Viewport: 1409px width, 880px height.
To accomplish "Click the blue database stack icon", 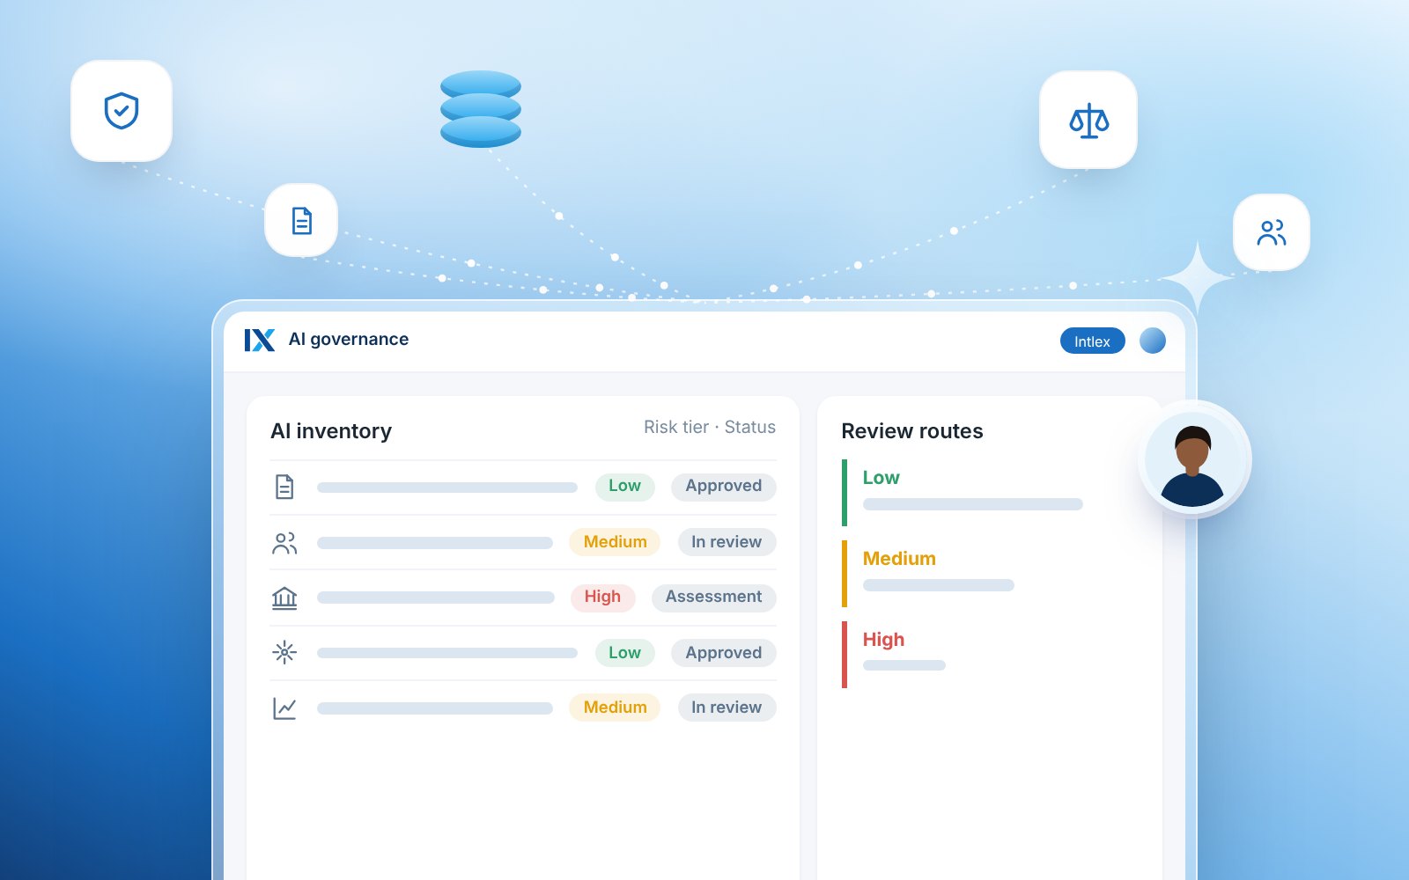I will (481, 109).
